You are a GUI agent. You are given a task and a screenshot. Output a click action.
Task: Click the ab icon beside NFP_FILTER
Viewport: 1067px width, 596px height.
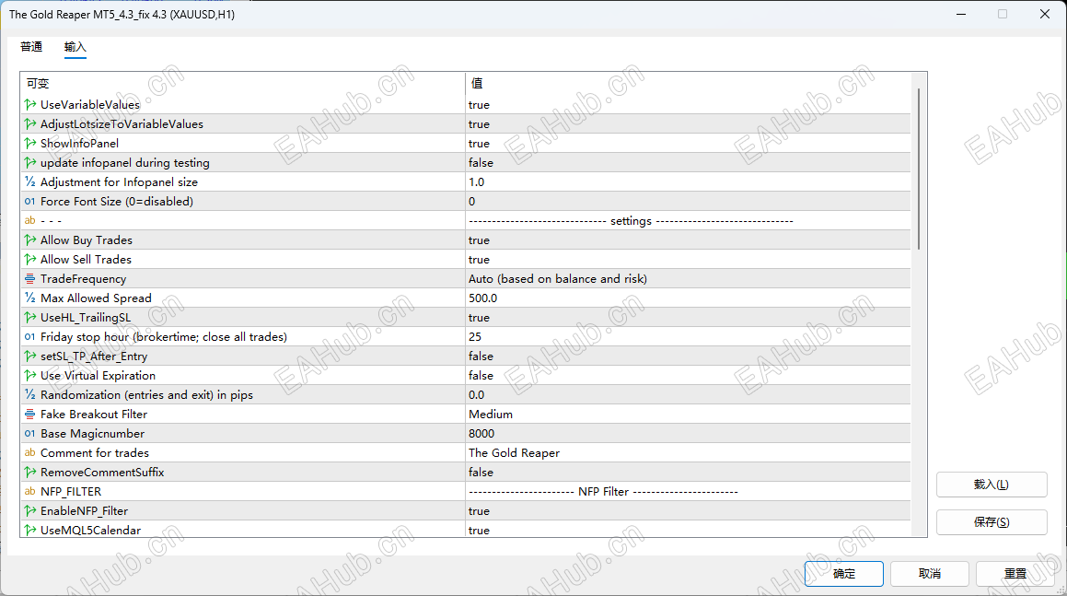(x=30, y=491)
